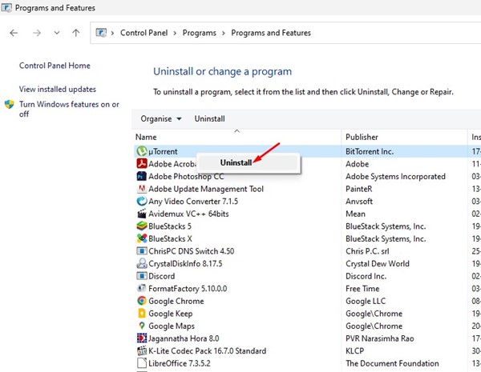Select Google Chrome entry name
The image size is (481, 372).
coord(176,301)
